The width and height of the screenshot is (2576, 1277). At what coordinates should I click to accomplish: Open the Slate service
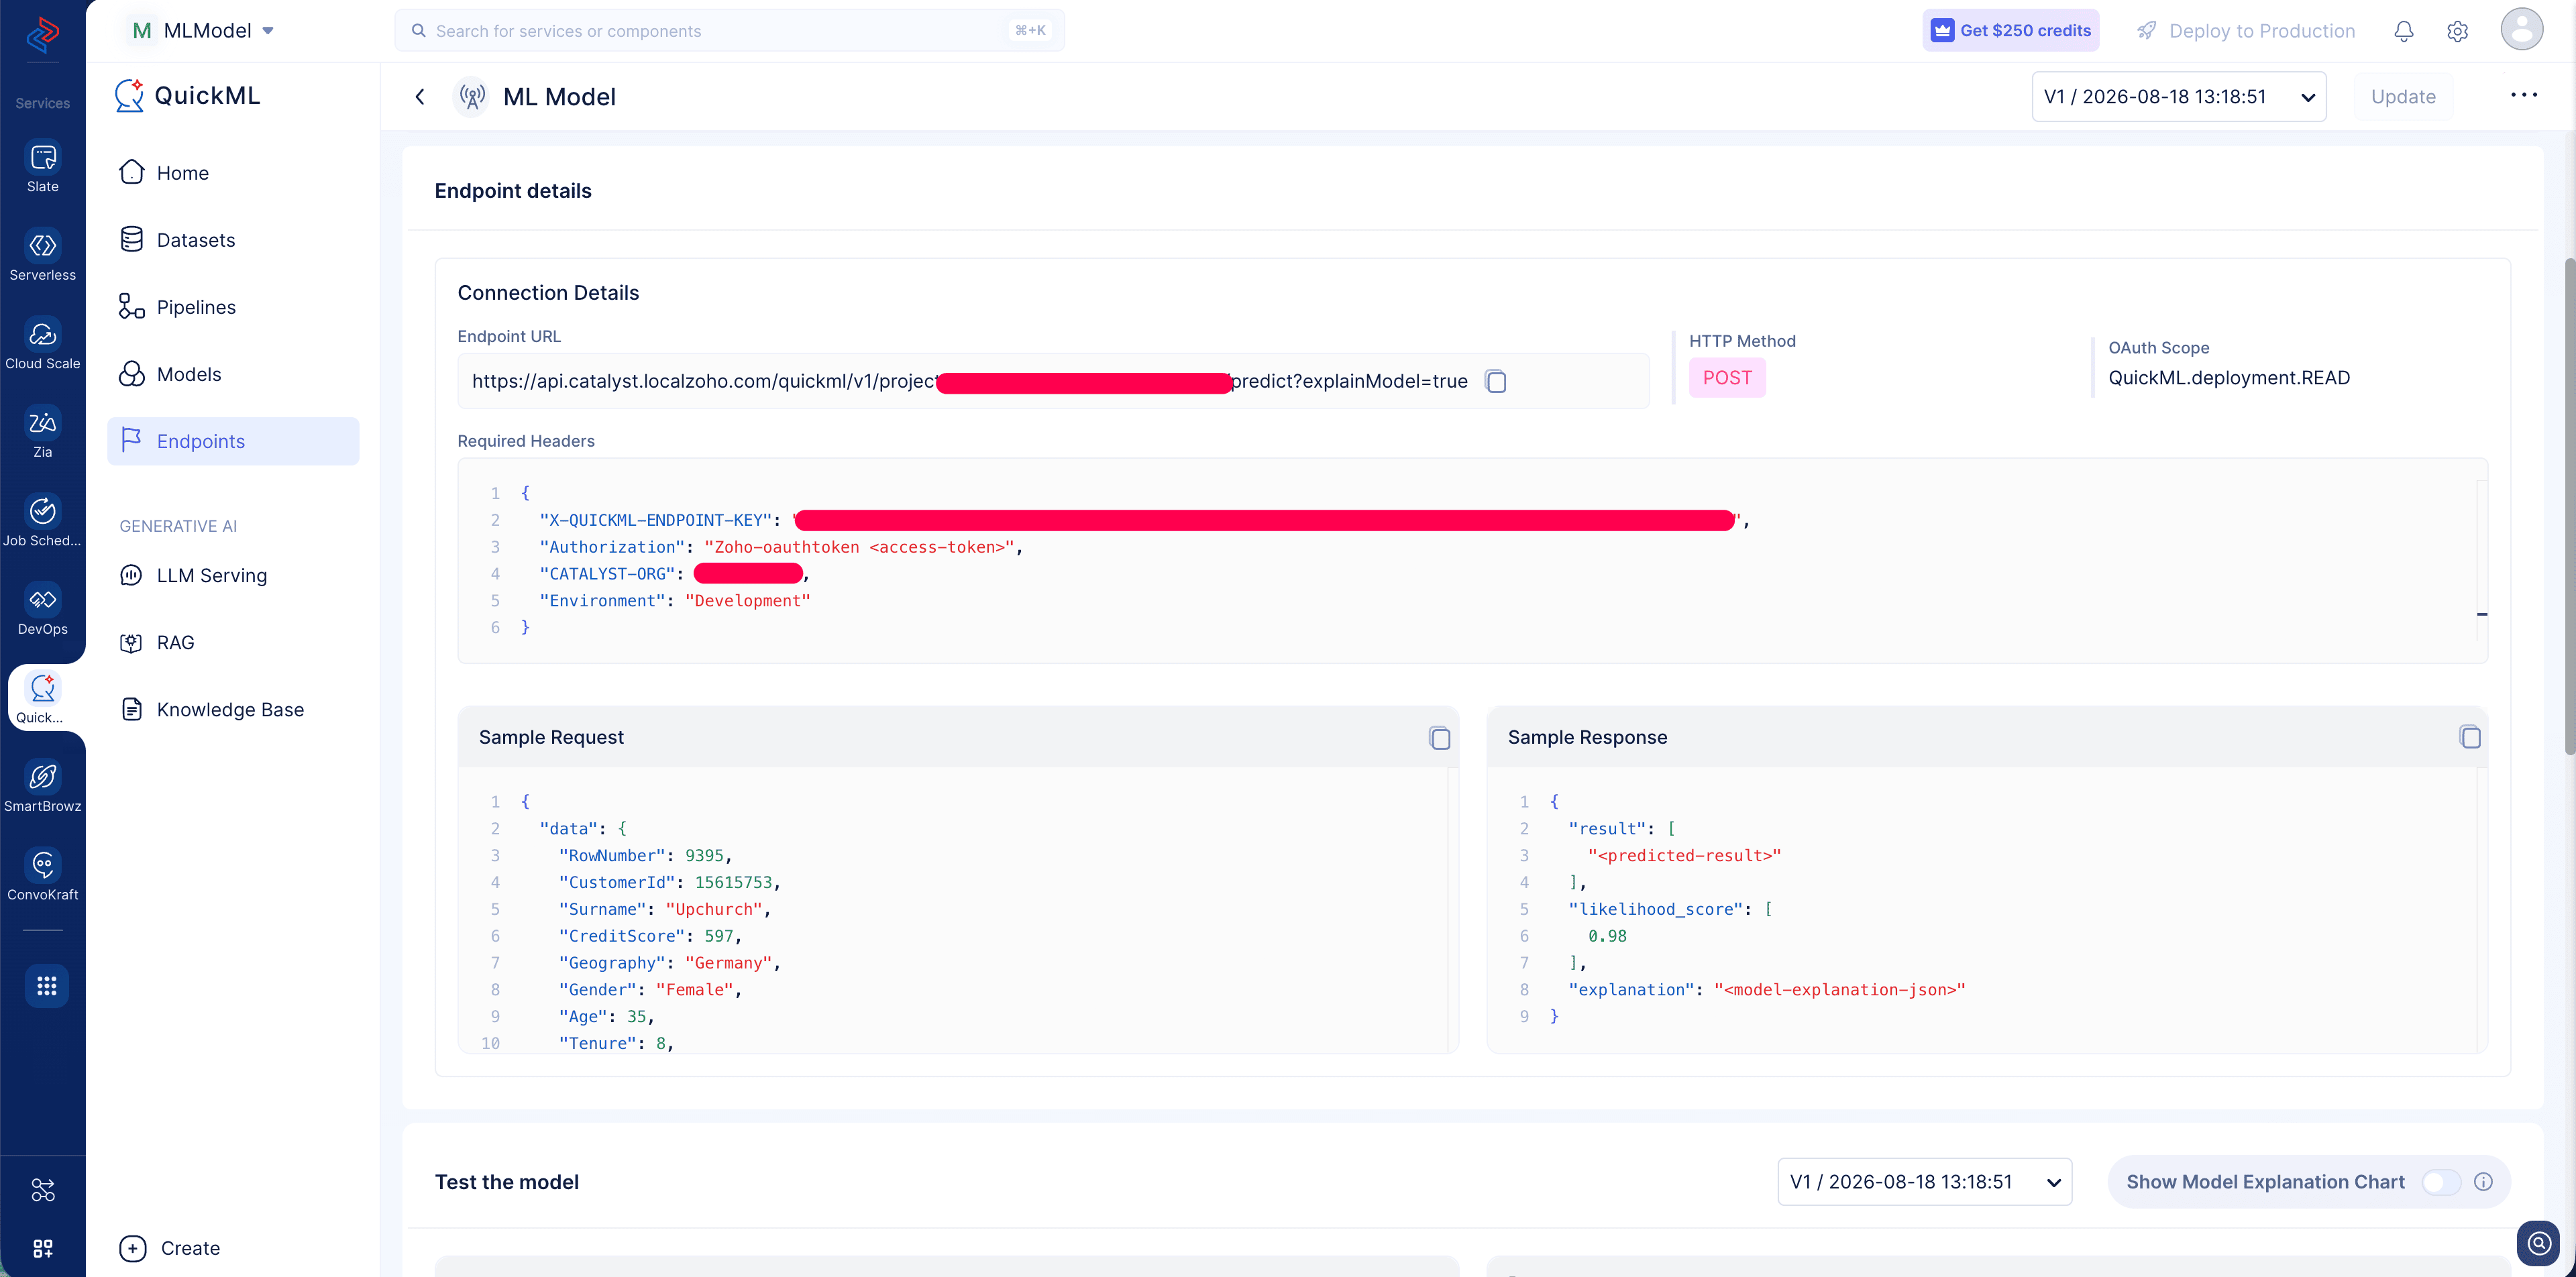[42, 167]
